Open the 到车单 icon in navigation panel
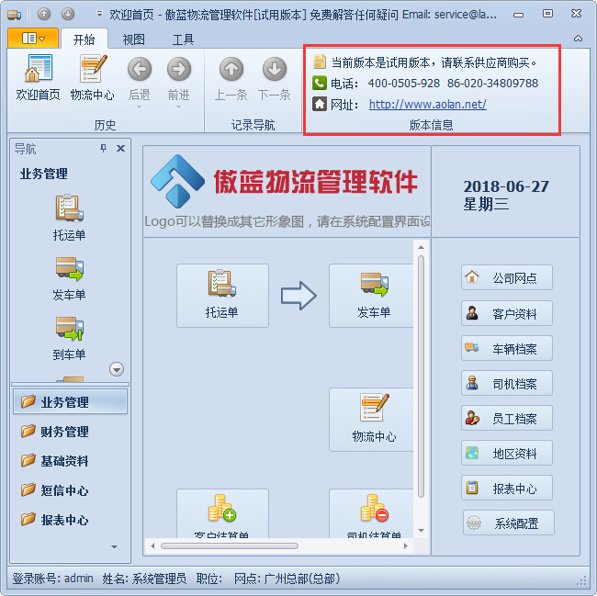This screenshot has height=596, width=597. (x=69, y=339)
